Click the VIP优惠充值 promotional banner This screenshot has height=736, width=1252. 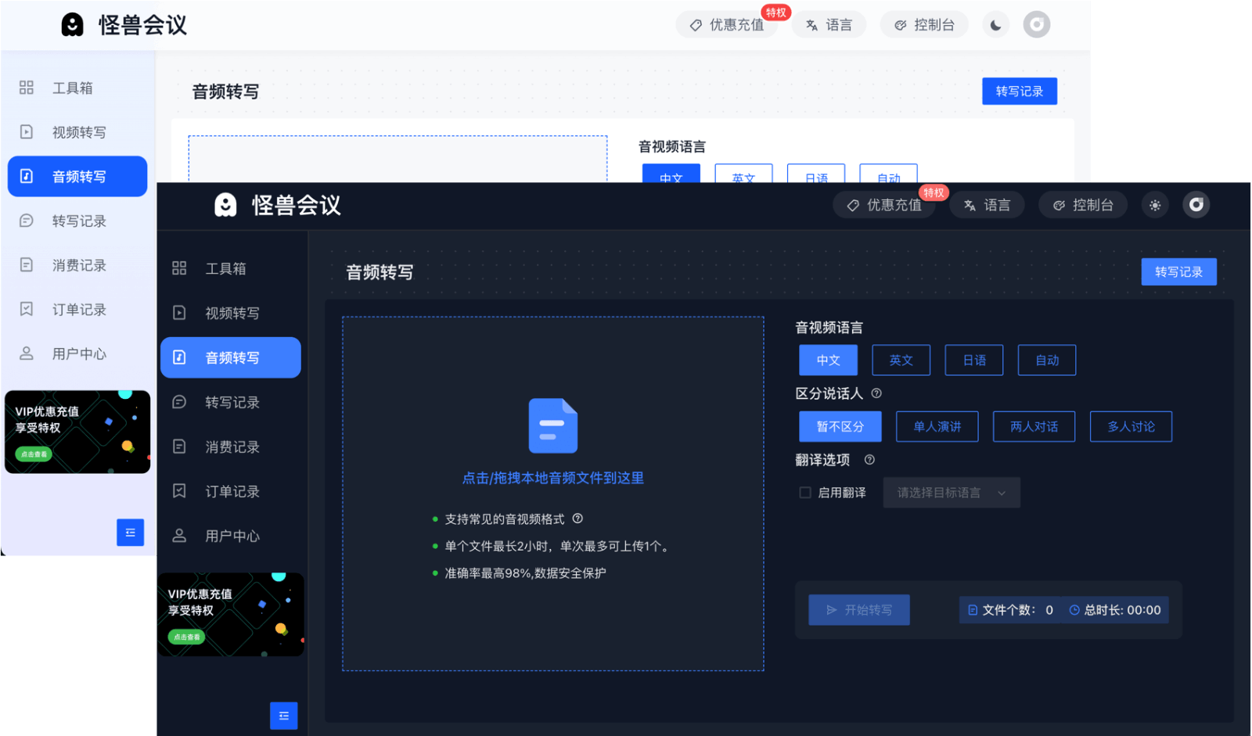[231, 615]
